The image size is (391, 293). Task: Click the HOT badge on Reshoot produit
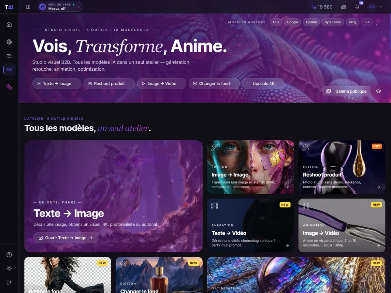[x=376, y=146]
